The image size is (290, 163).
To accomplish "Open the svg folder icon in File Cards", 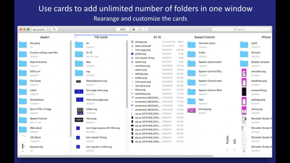I will point(79,73).
